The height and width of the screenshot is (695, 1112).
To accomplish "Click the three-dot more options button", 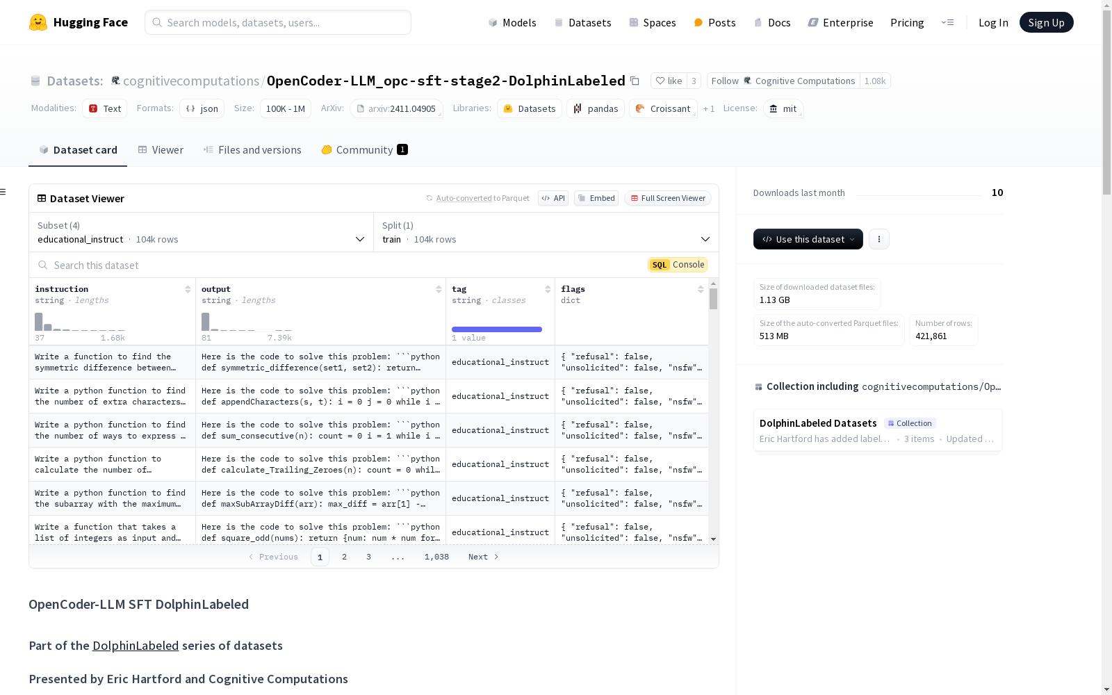I will 879,239.
